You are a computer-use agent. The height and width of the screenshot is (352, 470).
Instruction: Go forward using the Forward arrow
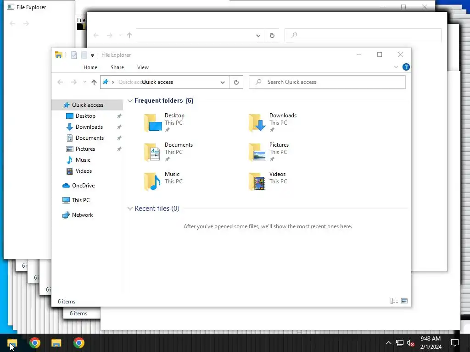[74, 82]
